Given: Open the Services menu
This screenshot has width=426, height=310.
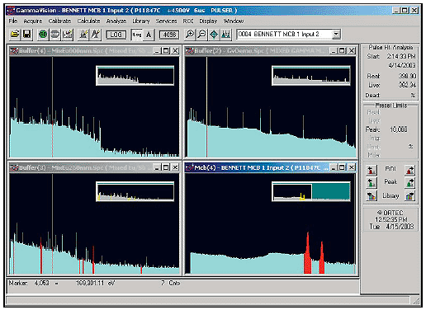Looking at the screenshot, I should [x=166, y=21].
